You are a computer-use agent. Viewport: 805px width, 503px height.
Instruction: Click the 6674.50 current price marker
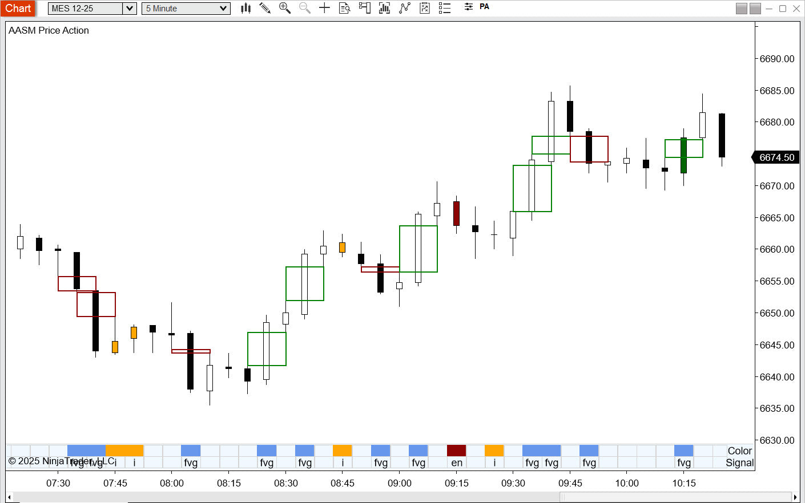coord(776,157)
